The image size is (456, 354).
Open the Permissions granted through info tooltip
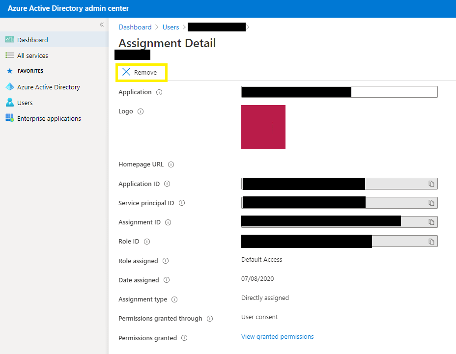211,318
